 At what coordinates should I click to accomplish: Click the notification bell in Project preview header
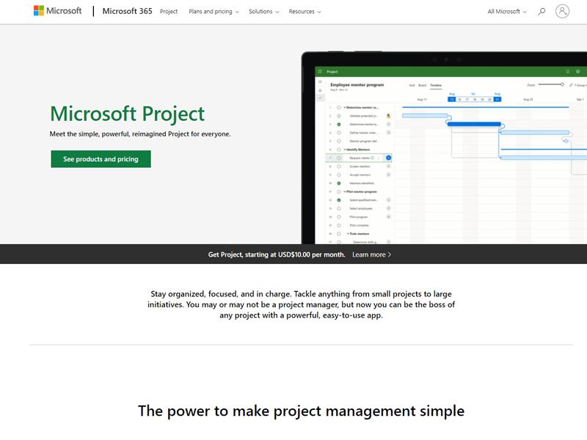coord(567,71)
